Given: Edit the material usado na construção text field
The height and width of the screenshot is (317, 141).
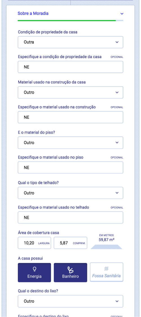Looking at the screenshot, I should pos(70,117).
